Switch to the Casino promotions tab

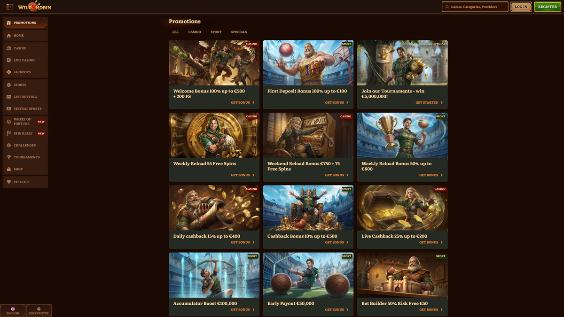(x=195, y=32)
